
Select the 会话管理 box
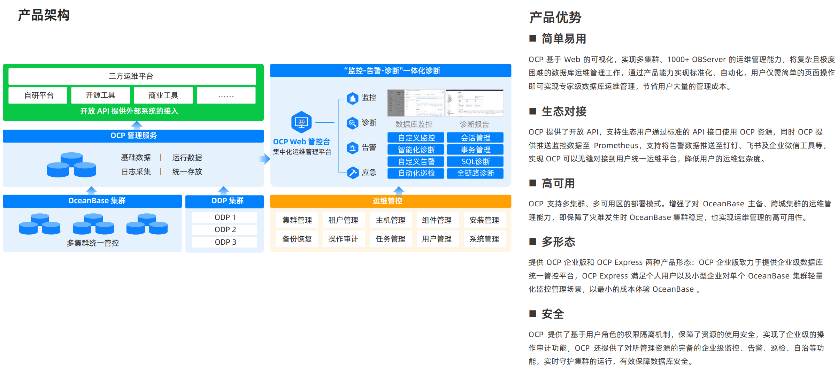[475, 138]
